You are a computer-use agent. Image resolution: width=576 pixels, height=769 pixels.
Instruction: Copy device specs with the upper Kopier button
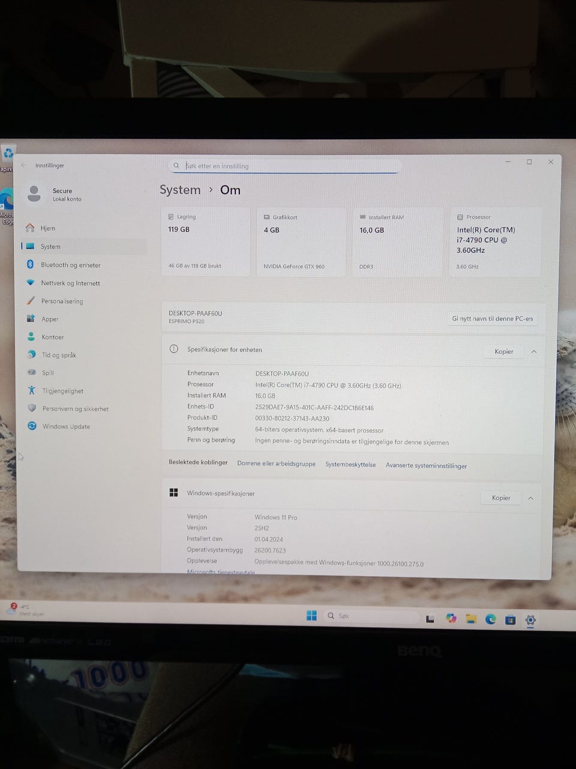click(x=504, y=351)
